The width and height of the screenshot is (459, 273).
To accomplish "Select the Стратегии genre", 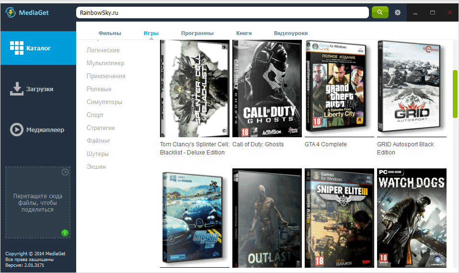I will 101,128.
